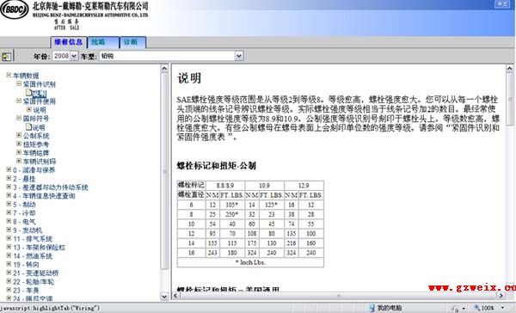Collapse the 车辆数据 tree node
Viewport: 516px width, 313px height.
[9, 75]
